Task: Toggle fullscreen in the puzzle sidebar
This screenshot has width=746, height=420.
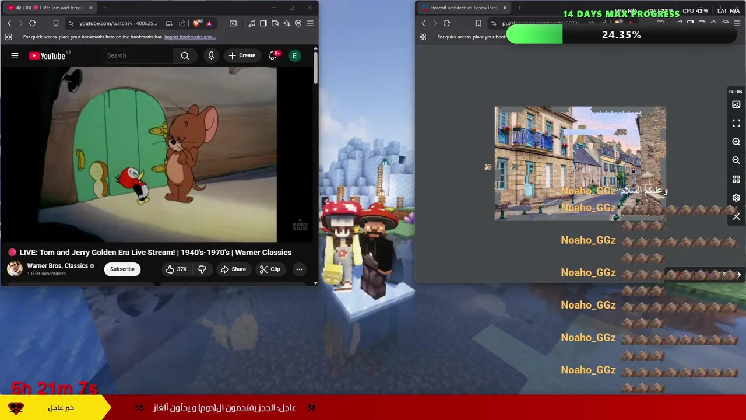Action: click(x=736, y=123)
